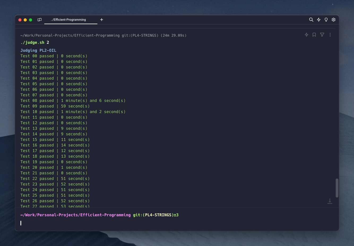The height and width of the screenshot is (246, 354).
Task: Click the './judge.sh 2' command text
Action: pos(35,42)
